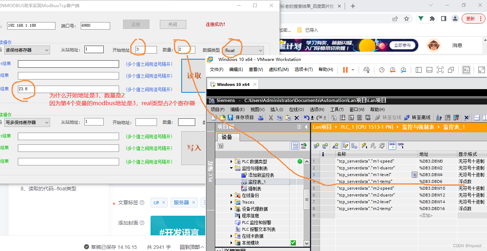Click 保存项目 in TIA toolbar
This screenshot has height=251, width=487.
[241, 118]
